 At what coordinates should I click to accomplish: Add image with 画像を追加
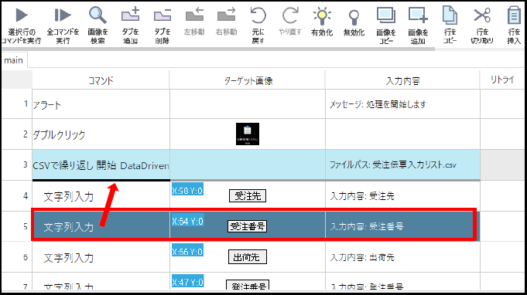[x=418, y=25]
